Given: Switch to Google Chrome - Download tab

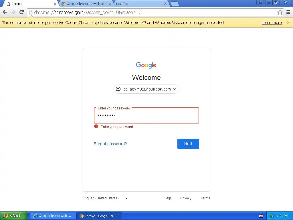Looking at the screenshot, I should coord(86,4).
